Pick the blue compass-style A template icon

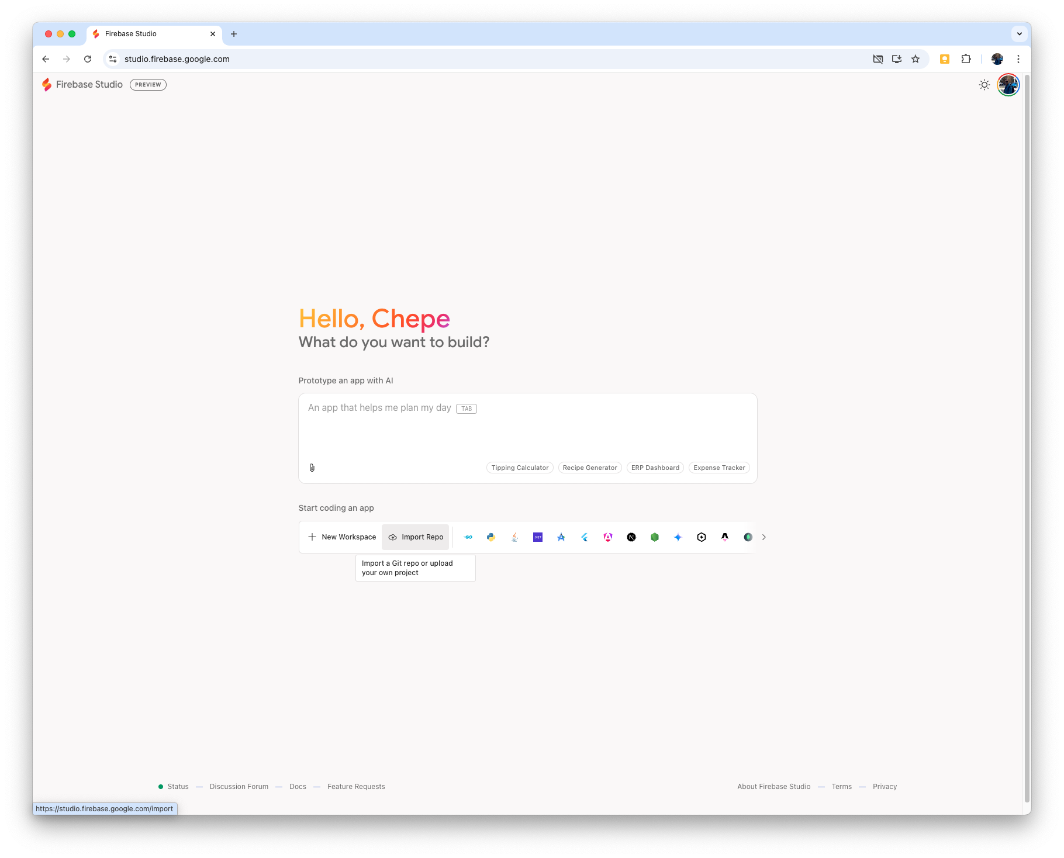(x=561, y=537)
